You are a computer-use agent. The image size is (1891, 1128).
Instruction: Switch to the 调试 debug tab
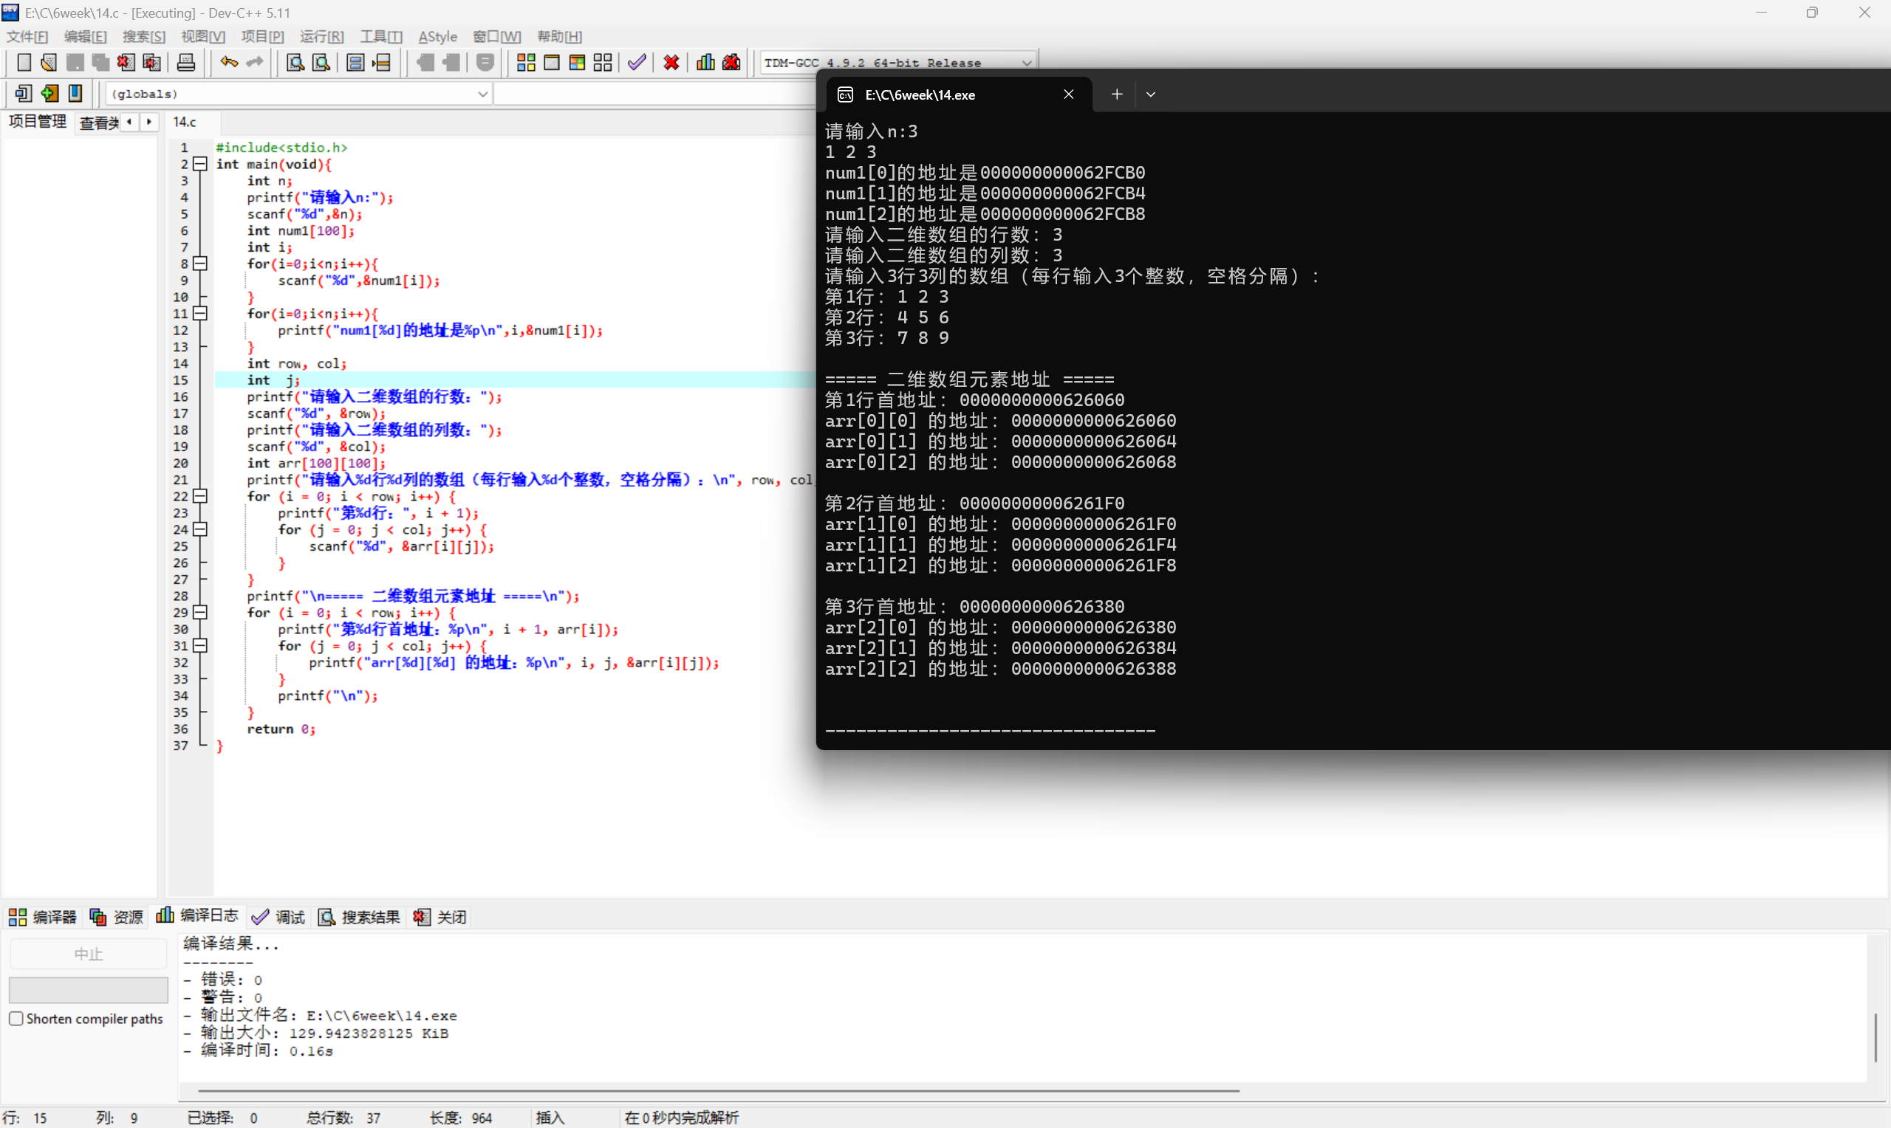pos(278,917)
